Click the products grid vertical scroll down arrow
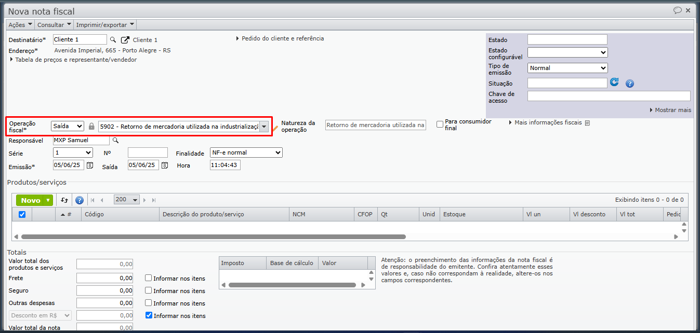Screen dimensions: 700x333 684,231
